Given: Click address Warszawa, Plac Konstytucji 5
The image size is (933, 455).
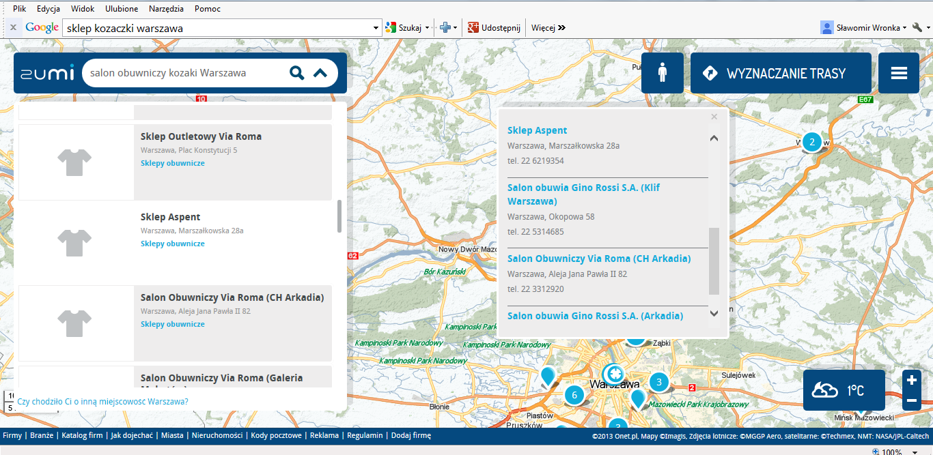Looking at the screenshot, I should [x=189, y=150].
